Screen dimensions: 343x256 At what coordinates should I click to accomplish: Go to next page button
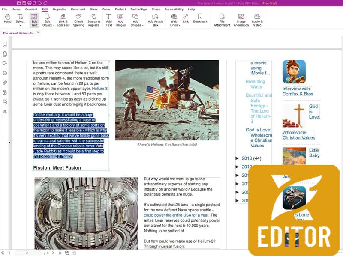click(x=53, y=253)
